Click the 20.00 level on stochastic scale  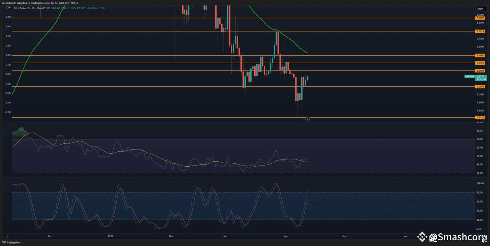(x=480, y=220)
